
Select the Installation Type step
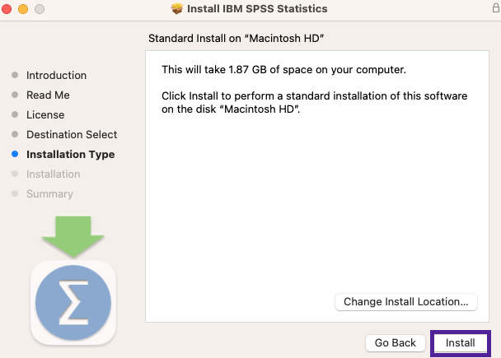point(71,155)
